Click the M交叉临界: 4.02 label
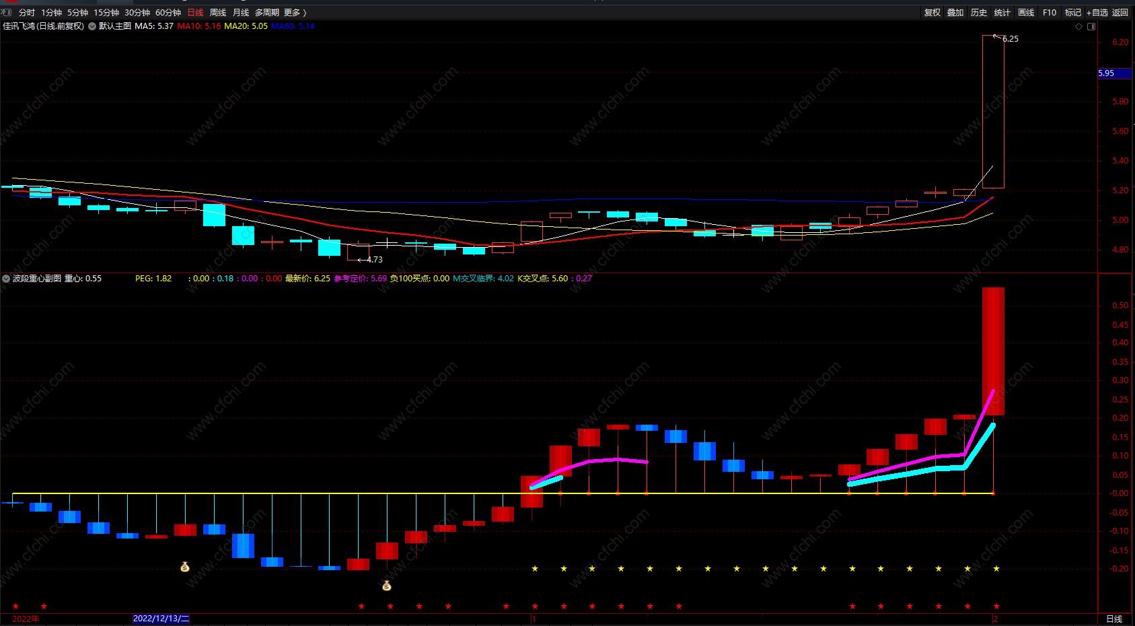This screenshot has height=626, width=1135. (x=483, y=279)
